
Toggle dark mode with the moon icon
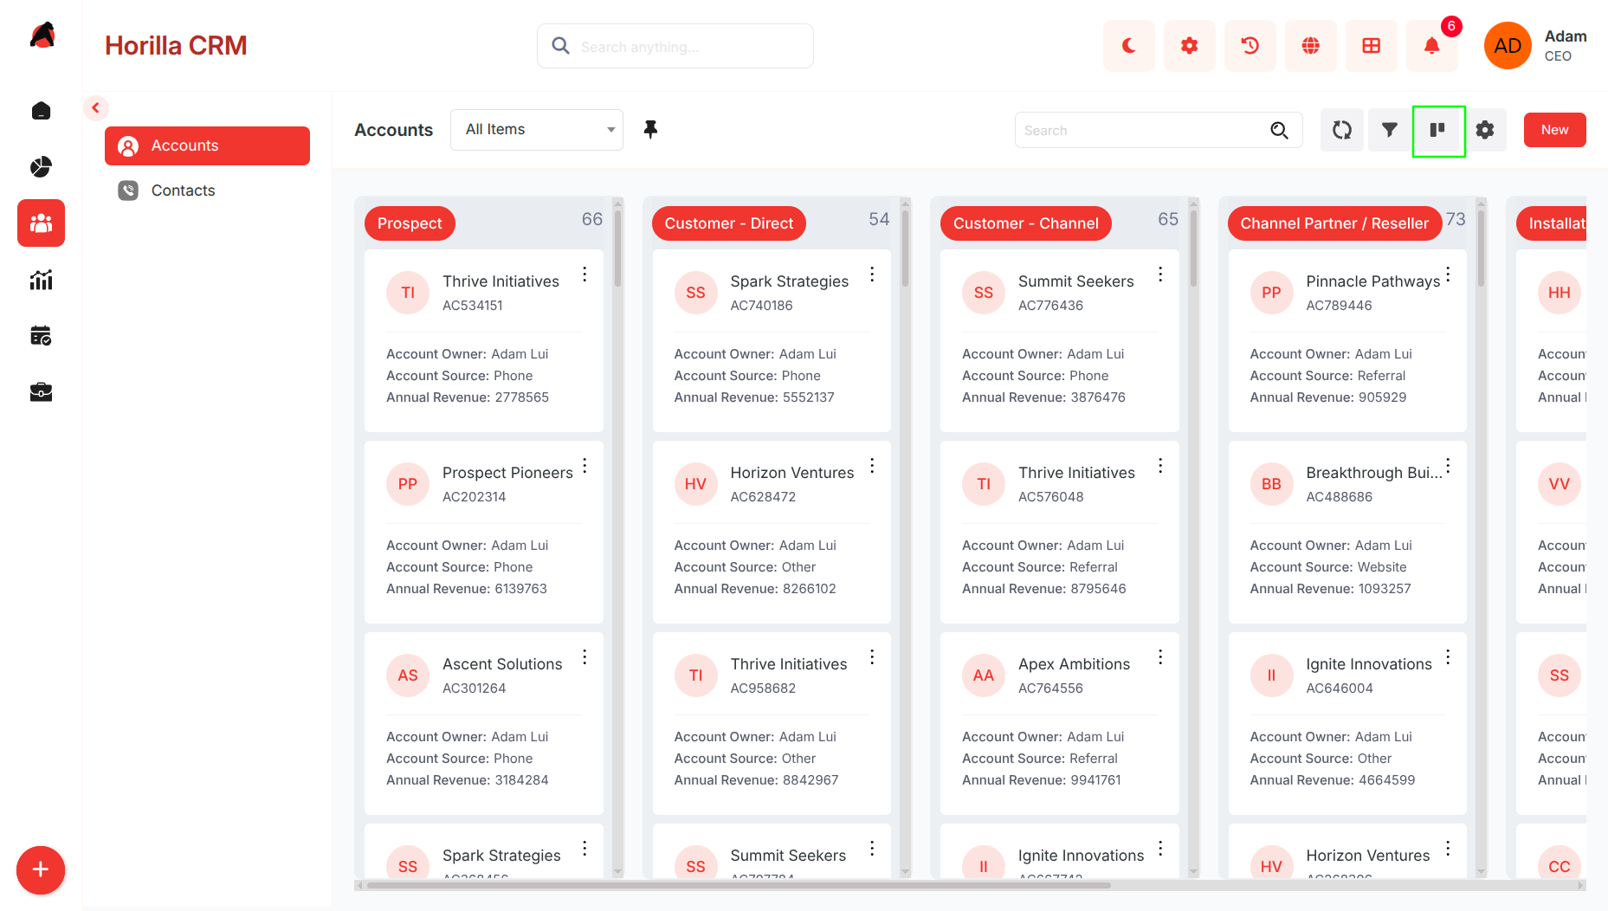pos(1128,46)
